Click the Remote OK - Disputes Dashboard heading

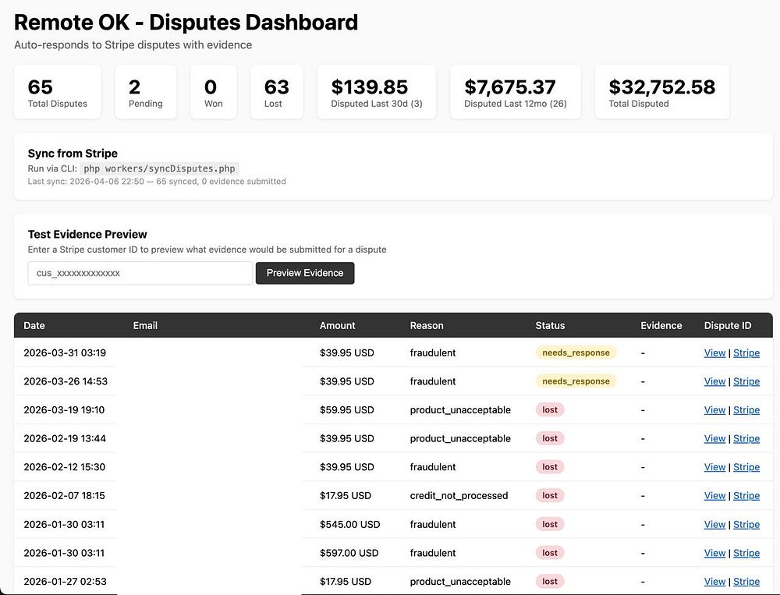(x=186, y=23)
